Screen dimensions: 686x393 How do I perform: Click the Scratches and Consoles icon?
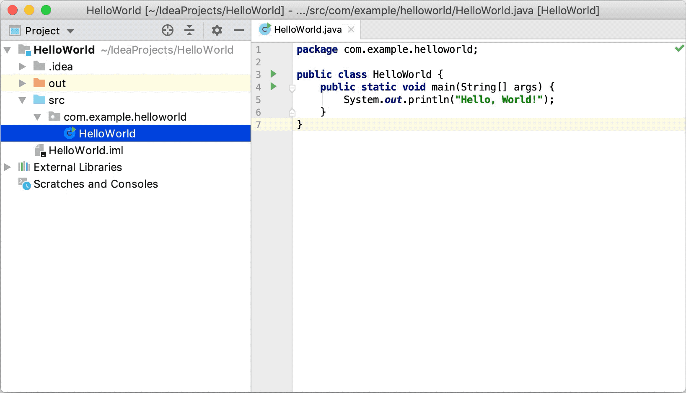coord(24,184)
